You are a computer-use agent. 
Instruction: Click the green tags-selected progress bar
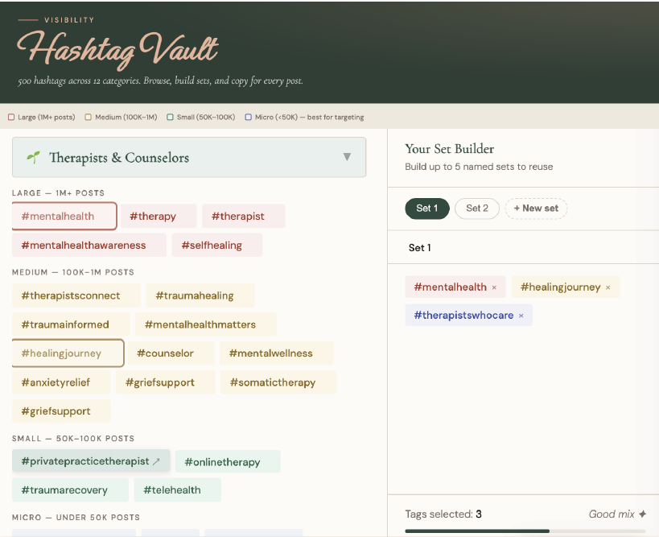click(483, 531)
